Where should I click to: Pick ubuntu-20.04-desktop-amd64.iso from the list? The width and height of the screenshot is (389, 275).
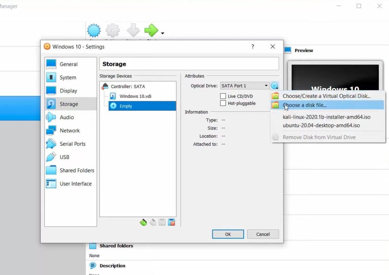coord(321,125)
